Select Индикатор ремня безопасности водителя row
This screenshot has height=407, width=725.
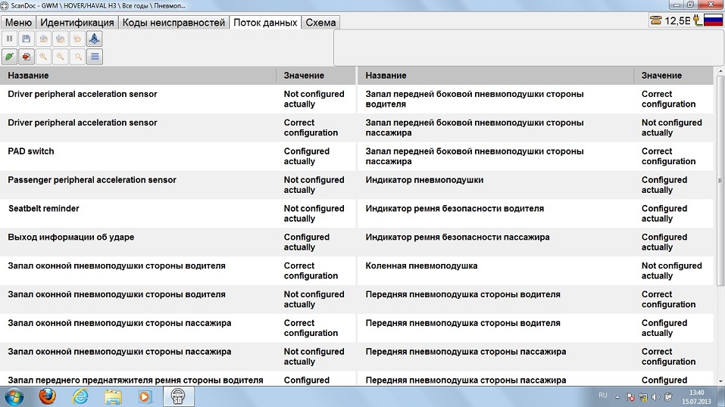click(536, 213)
